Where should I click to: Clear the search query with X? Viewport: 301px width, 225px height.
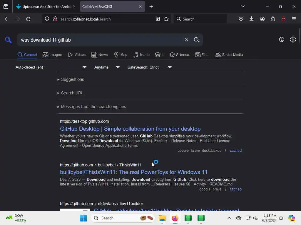[x=186, y=40]
